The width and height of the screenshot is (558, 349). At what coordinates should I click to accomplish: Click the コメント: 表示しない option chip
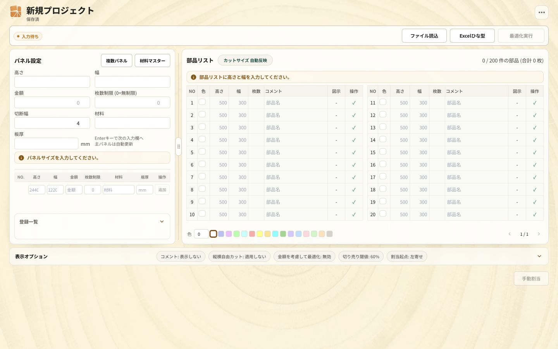(181, 257)
